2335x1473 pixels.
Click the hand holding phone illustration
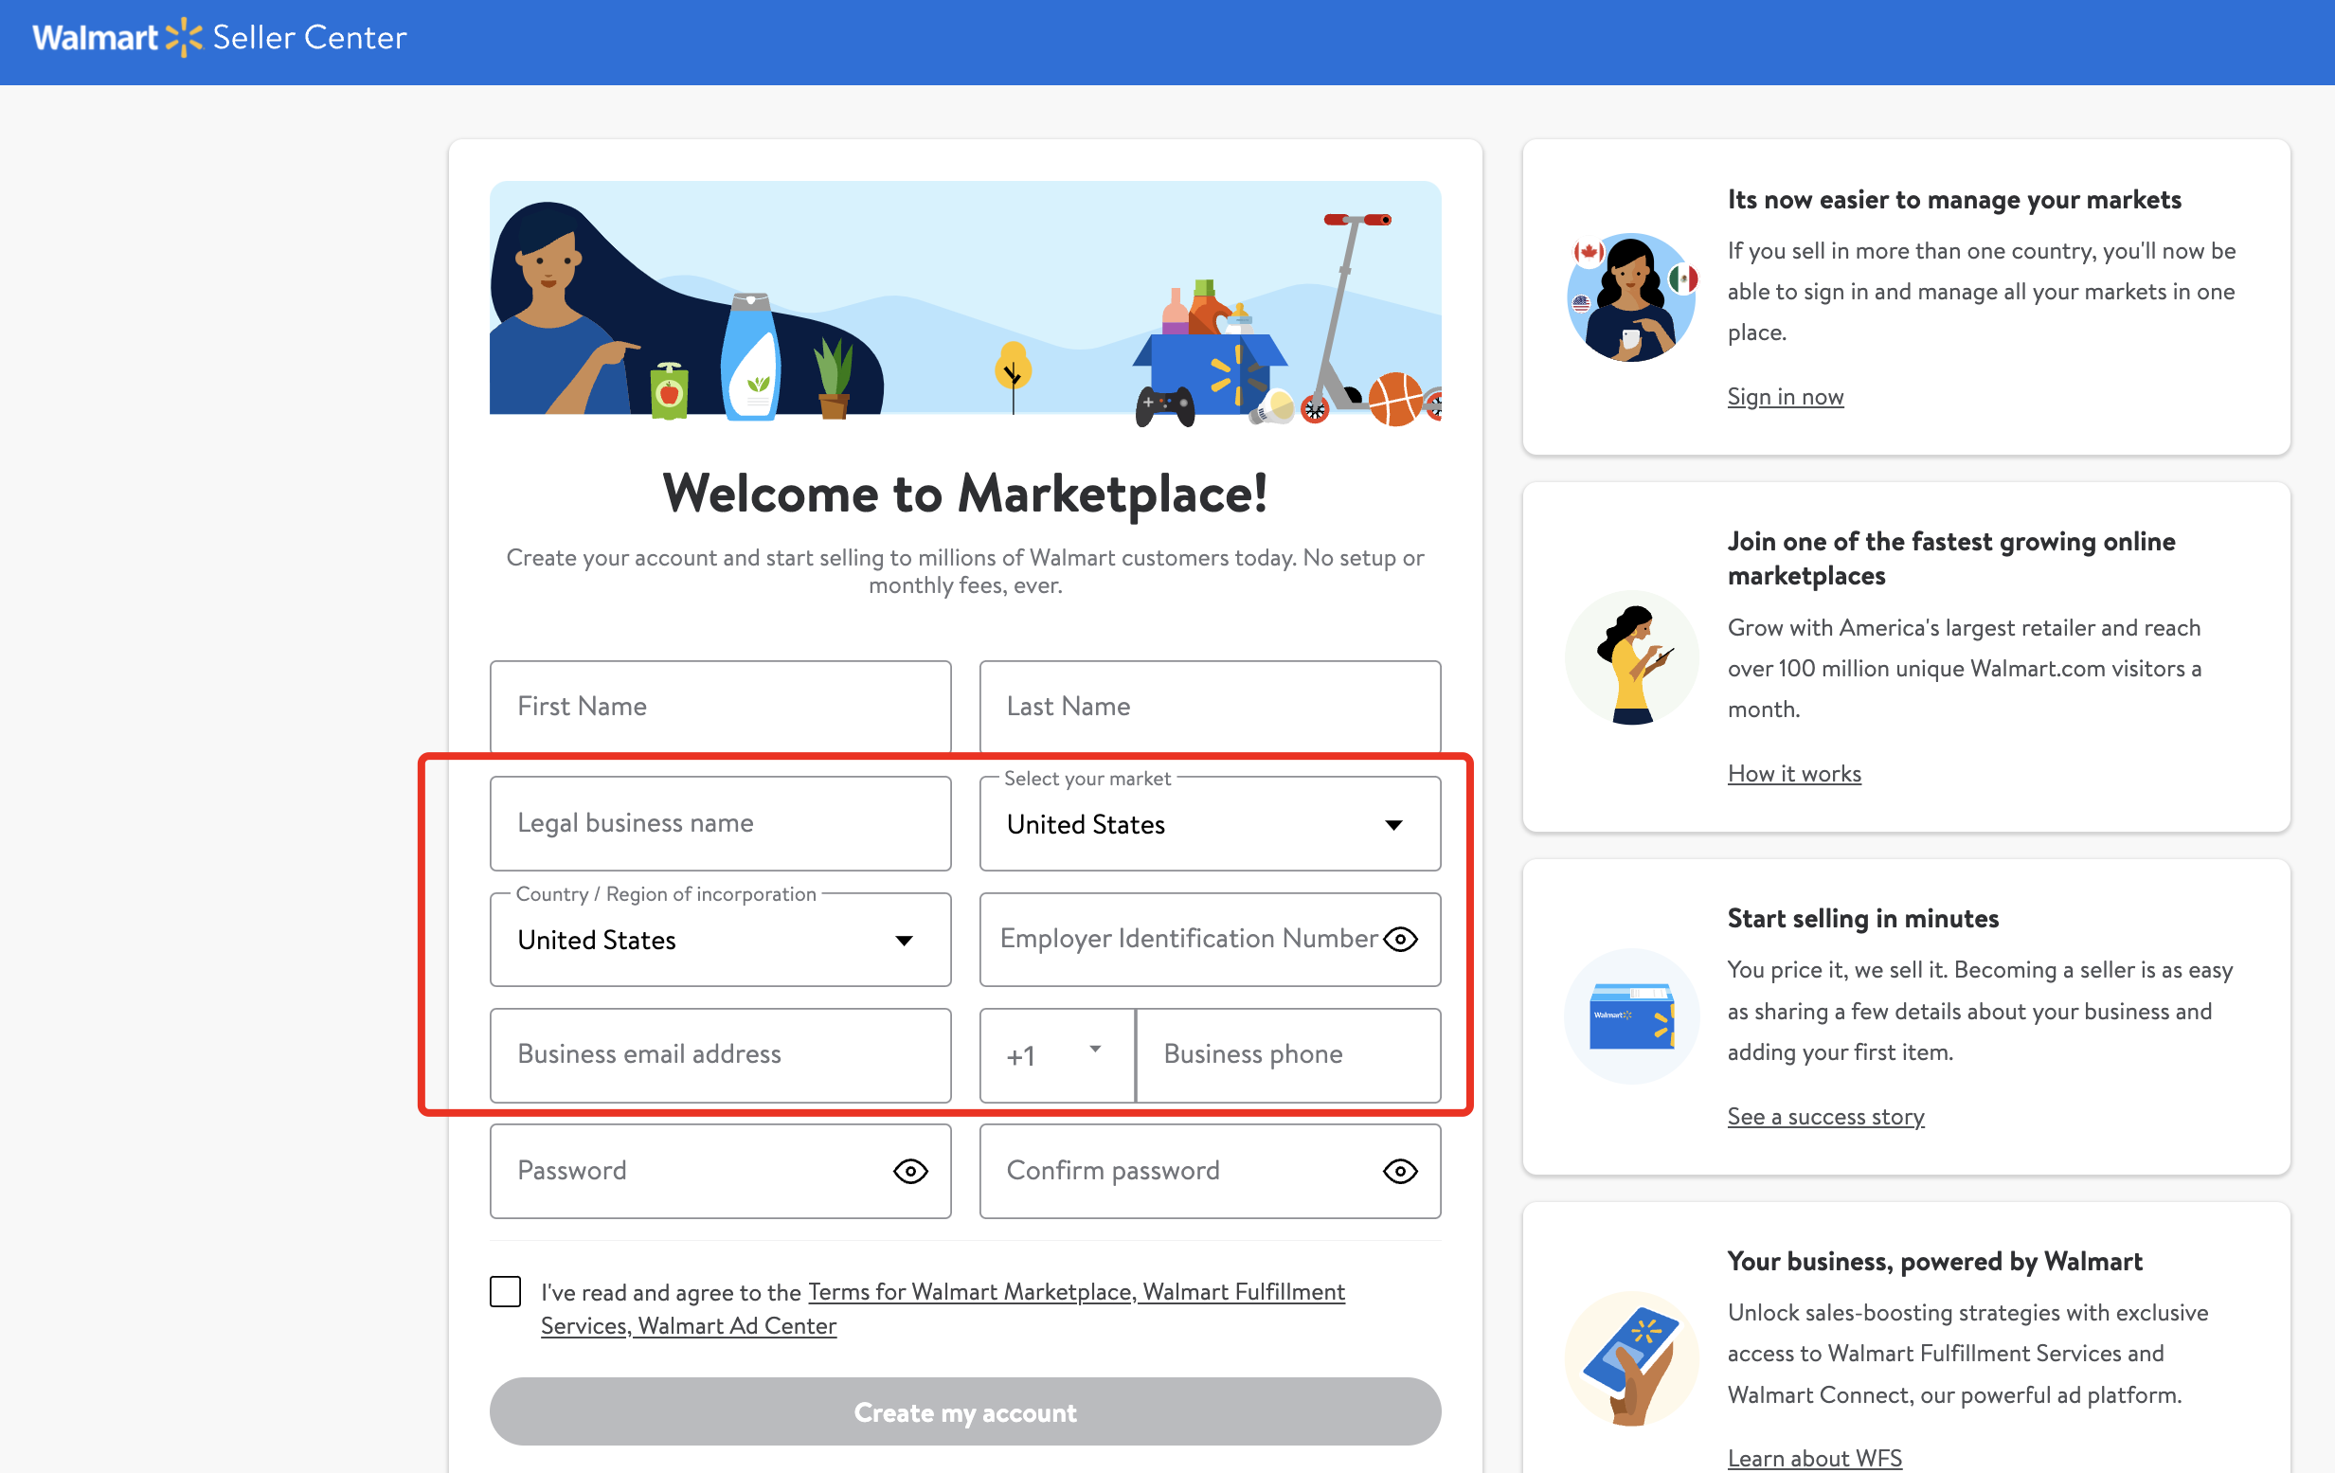point(1632,1358)
